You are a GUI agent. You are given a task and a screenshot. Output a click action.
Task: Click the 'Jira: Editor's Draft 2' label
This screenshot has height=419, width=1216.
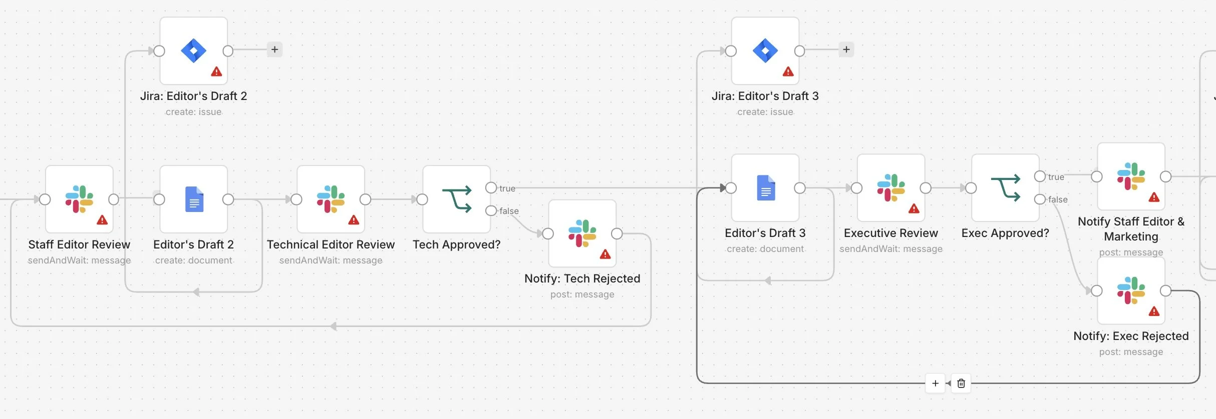click(194, 96)
